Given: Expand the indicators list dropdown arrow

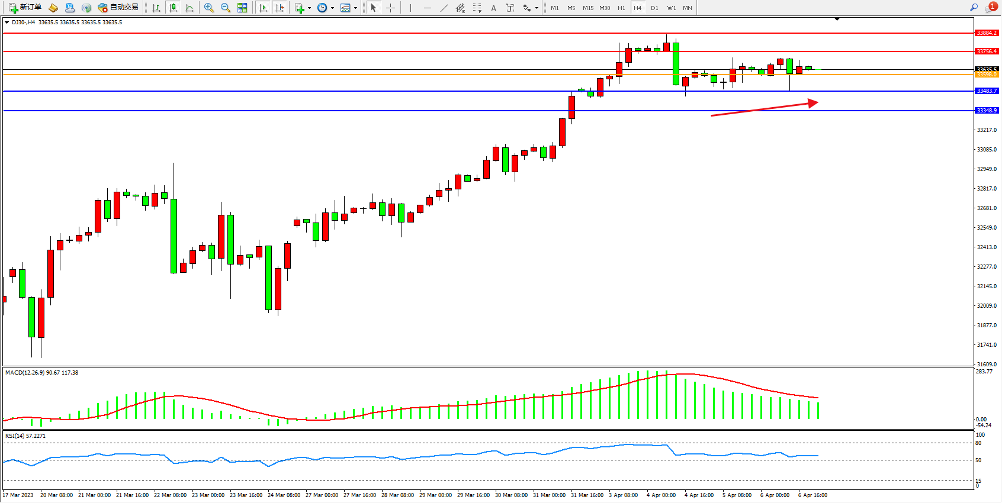Looking at the screenshot, I should (x=309, y=8).
